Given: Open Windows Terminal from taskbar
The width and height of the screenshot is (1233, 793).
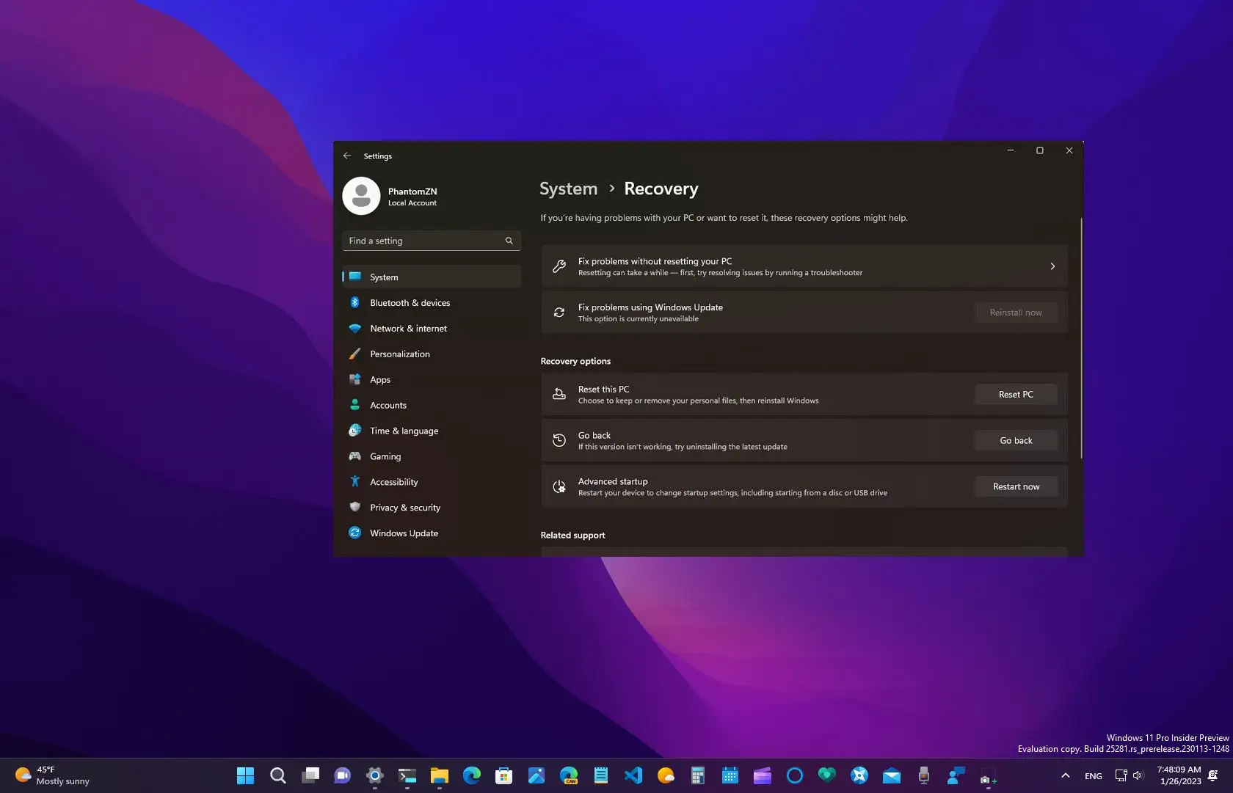Looking at the screenshot, I should pyautogui.click(x=407, y=775).
